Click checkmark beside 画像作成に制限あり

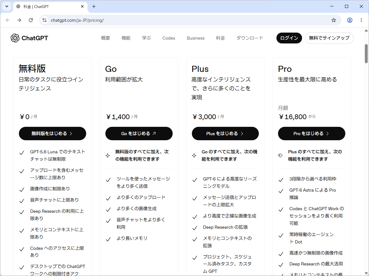(22, 190)
